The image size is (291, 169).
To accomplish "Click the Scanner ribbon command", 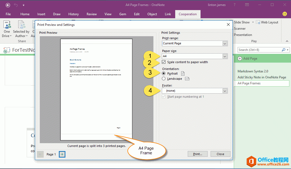I will pos(240,29).
